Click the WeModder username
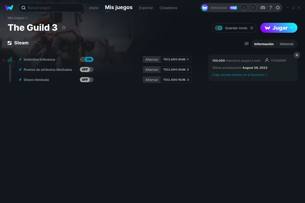The image size is (305, 203). [x=219, y=8]
